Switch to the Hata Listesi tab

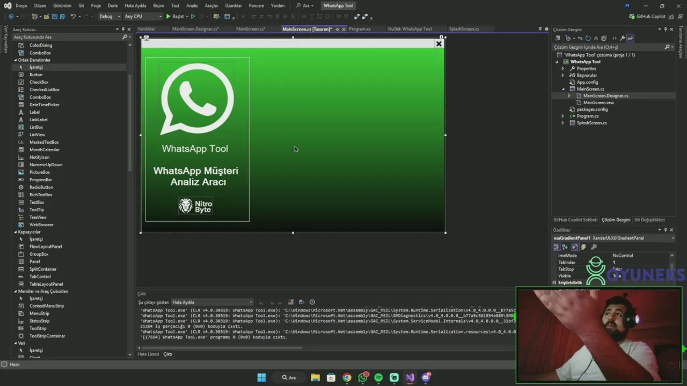(148, 354)
